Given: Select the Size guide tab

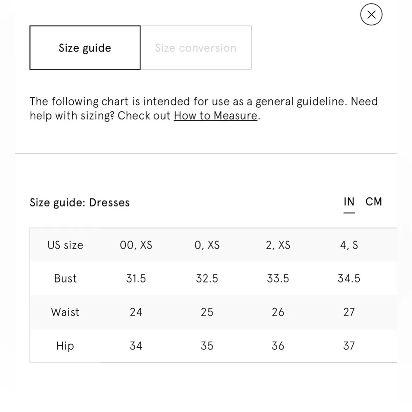Looking at the screenshot, I should 85,48.
